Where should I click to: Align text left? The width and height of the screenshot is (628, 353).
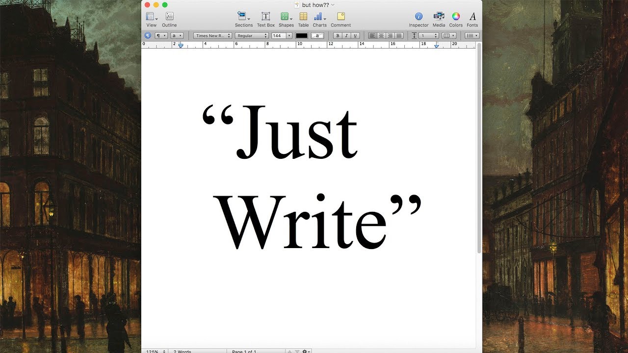[372, 36]
